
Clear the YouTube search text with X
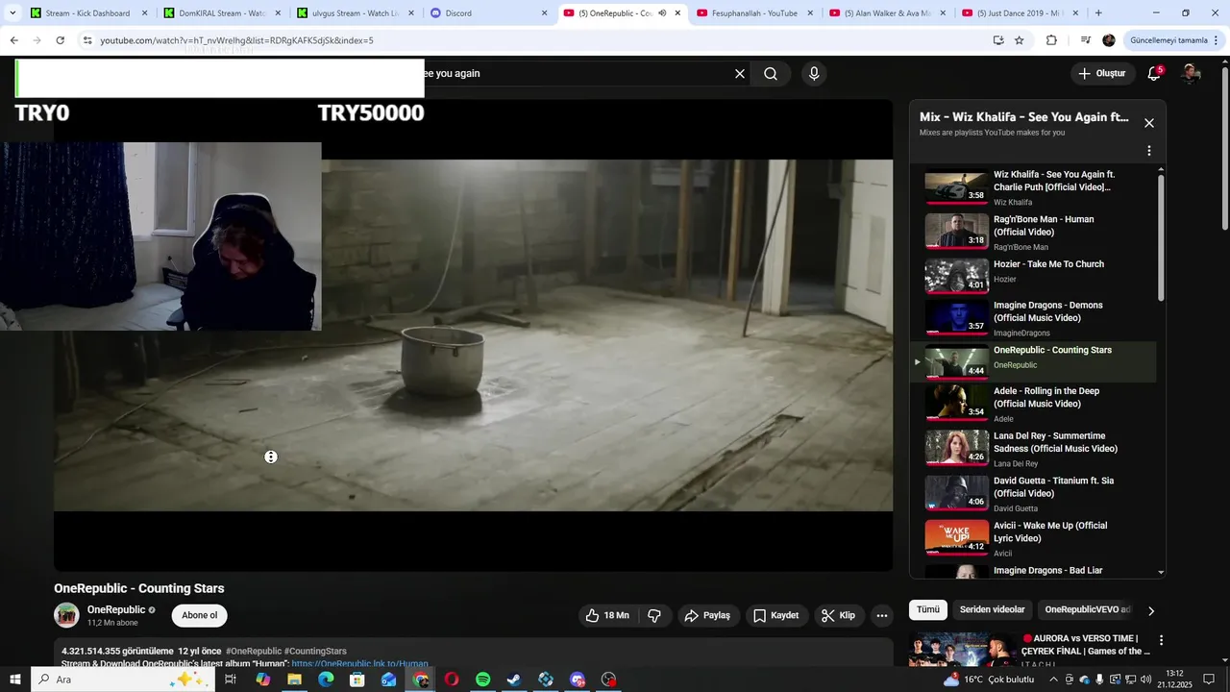(740, 74)
